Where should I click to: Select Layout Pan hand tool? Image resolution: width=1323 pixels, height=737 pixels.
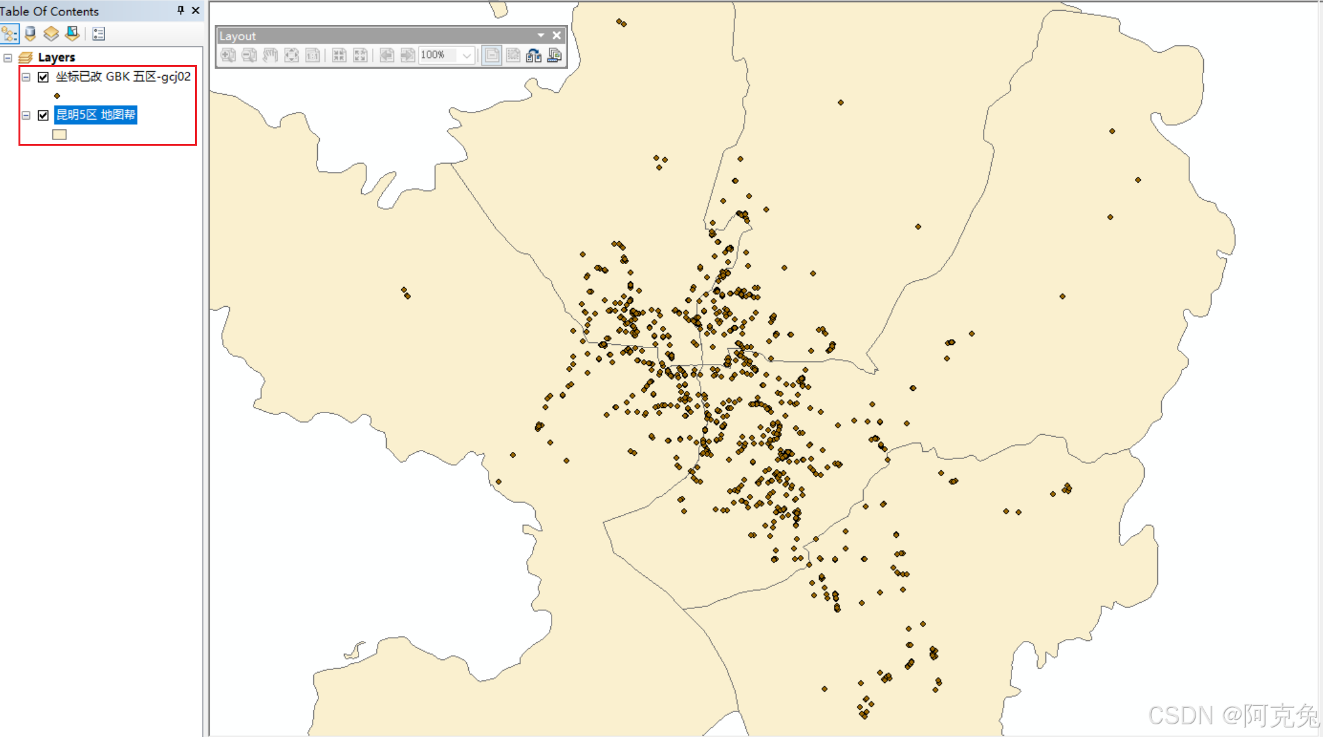pos(270,55)
